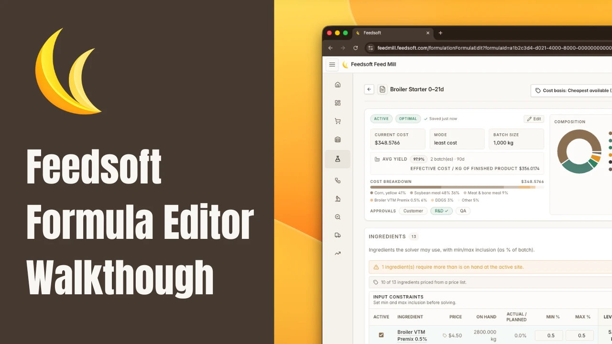Click the Corn, yellow 41% legend entry
This screenshot has height=344, width=612.
point(388,193)
